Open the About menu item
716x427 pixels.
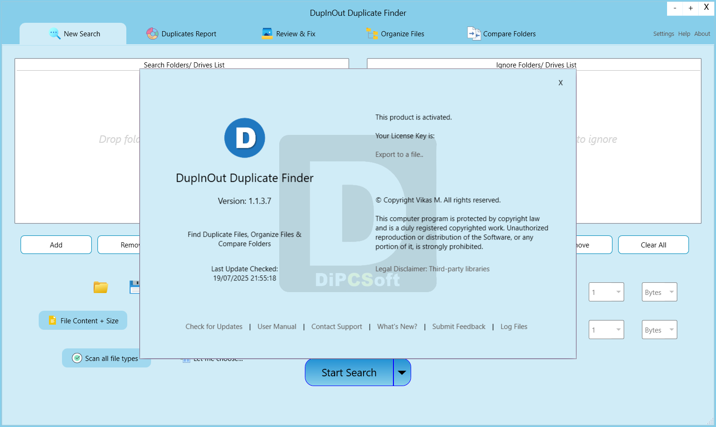(x=702, y=33)
